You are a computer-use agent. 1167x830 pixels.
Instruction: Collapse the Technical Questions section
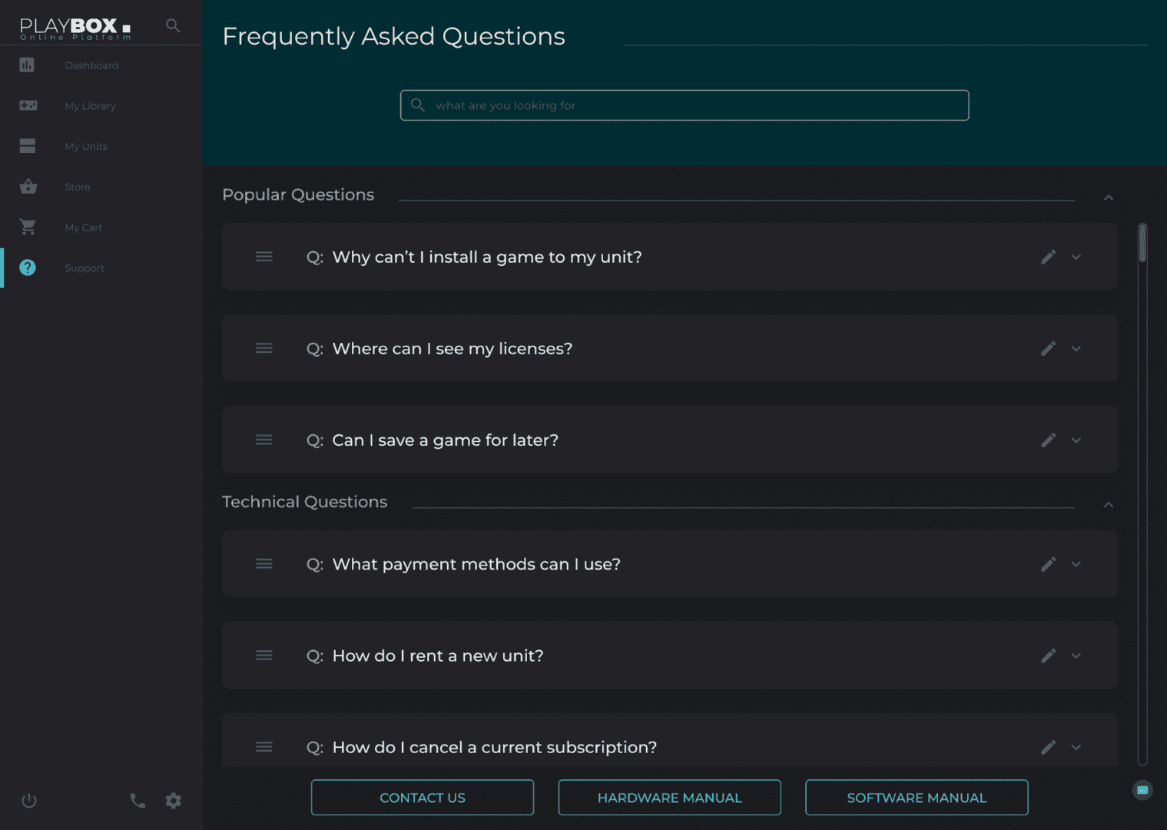point(1109,505)
